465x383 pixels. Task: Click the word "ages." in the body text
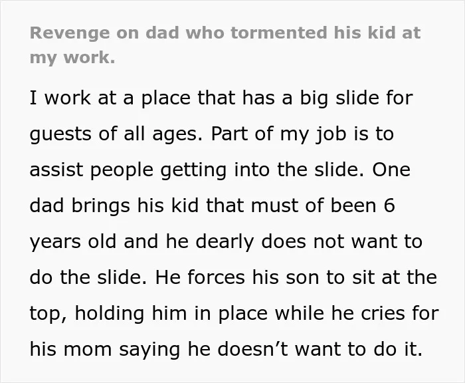[177, 134]
